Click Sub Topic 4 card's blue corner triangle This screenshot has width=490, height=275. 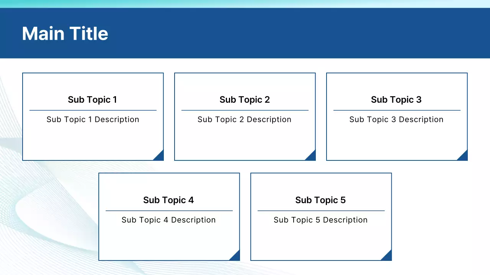coord(236,257)
